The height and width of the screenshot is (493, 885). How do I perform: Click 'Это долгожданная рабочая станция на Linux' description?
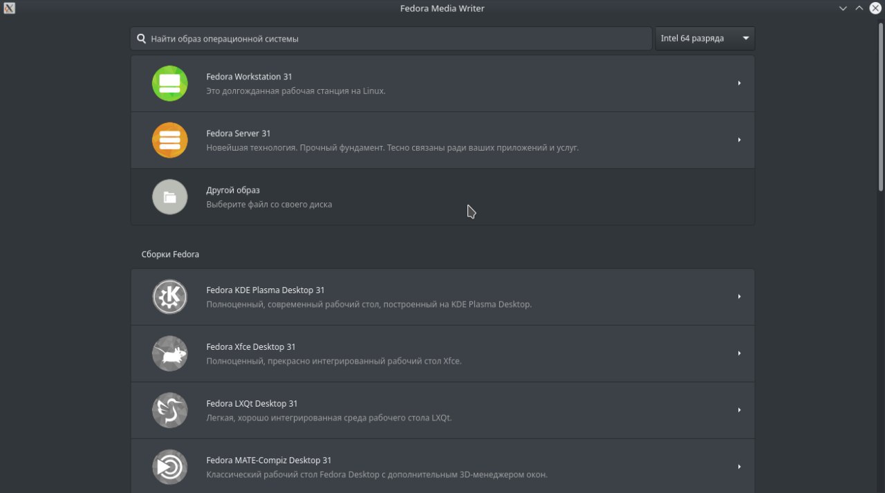point(296,91)
